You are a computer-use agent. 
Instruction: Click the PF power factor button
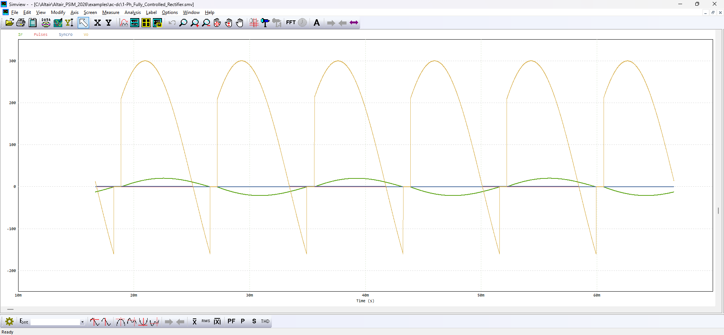point(231,321)
